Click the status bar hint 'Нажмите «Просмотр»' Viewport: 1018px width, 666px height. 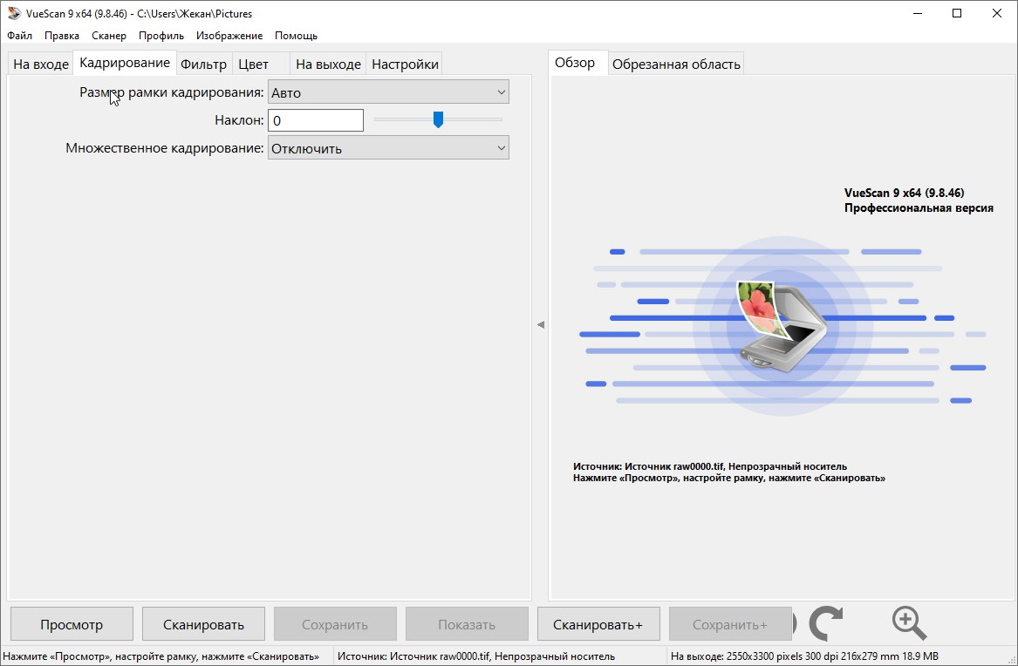click(161, 656)
